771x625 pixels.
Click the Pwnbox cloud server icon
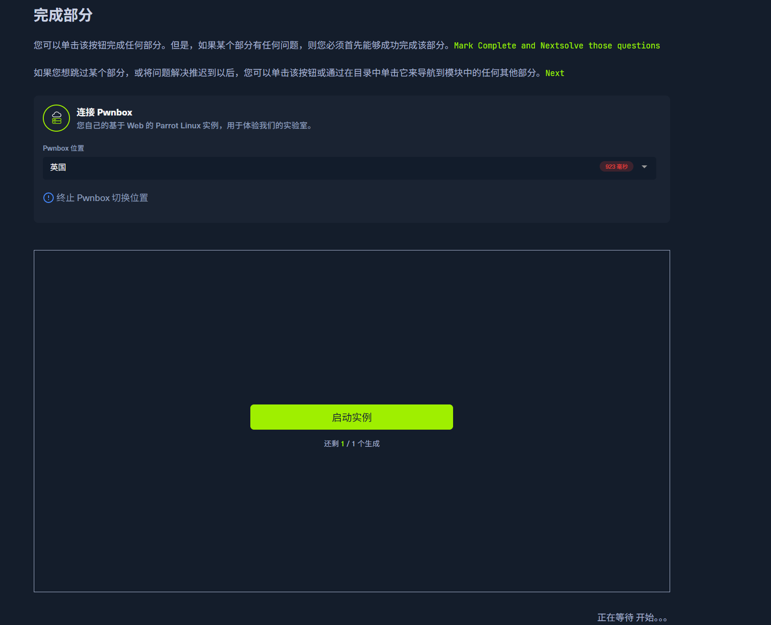coord(57,118)
